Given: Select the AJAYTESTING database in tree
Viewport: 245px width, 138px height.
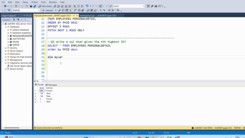Looking at the screenshot, I should [x=19, y=39].
